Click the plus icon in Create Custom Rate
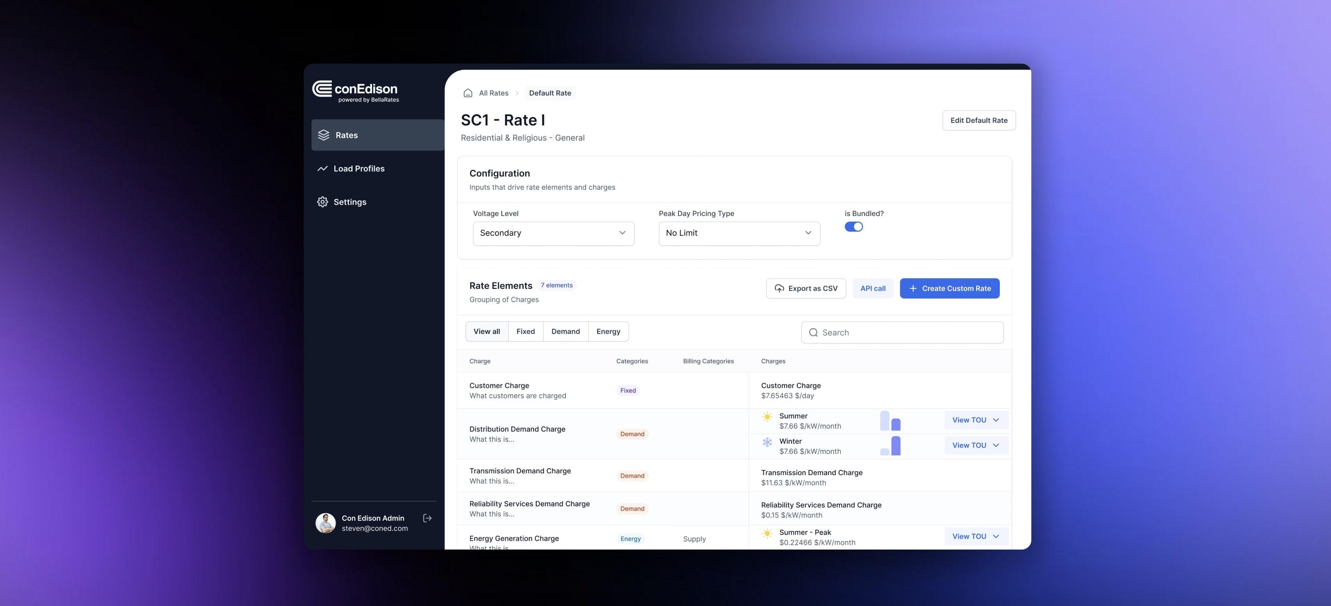 coord(913,288)
